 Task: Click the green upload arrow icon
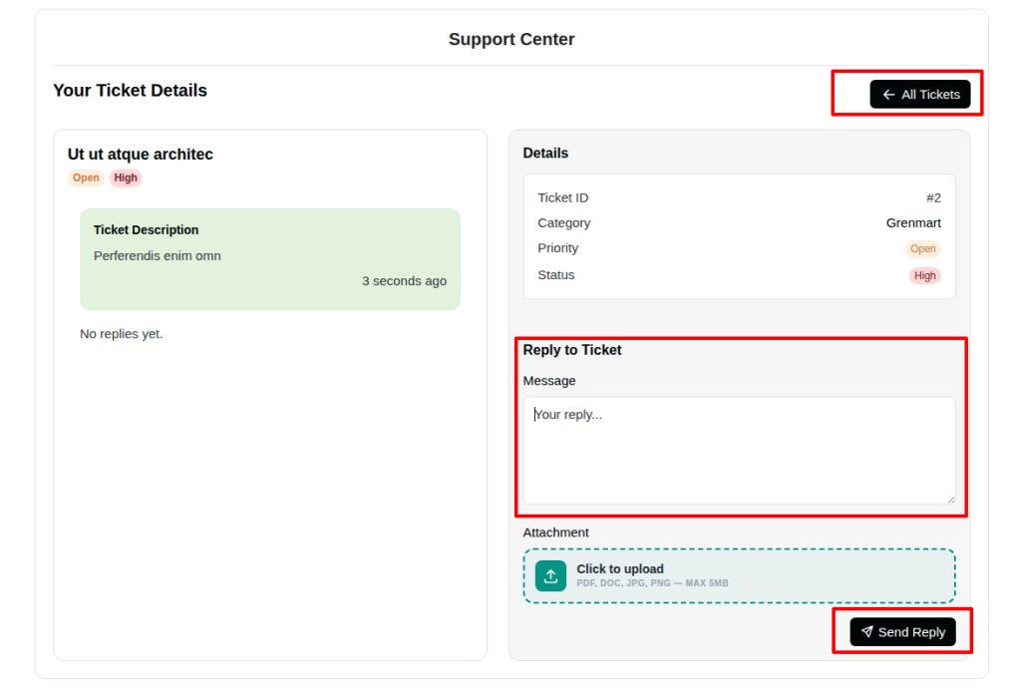[x=550, y=575]
